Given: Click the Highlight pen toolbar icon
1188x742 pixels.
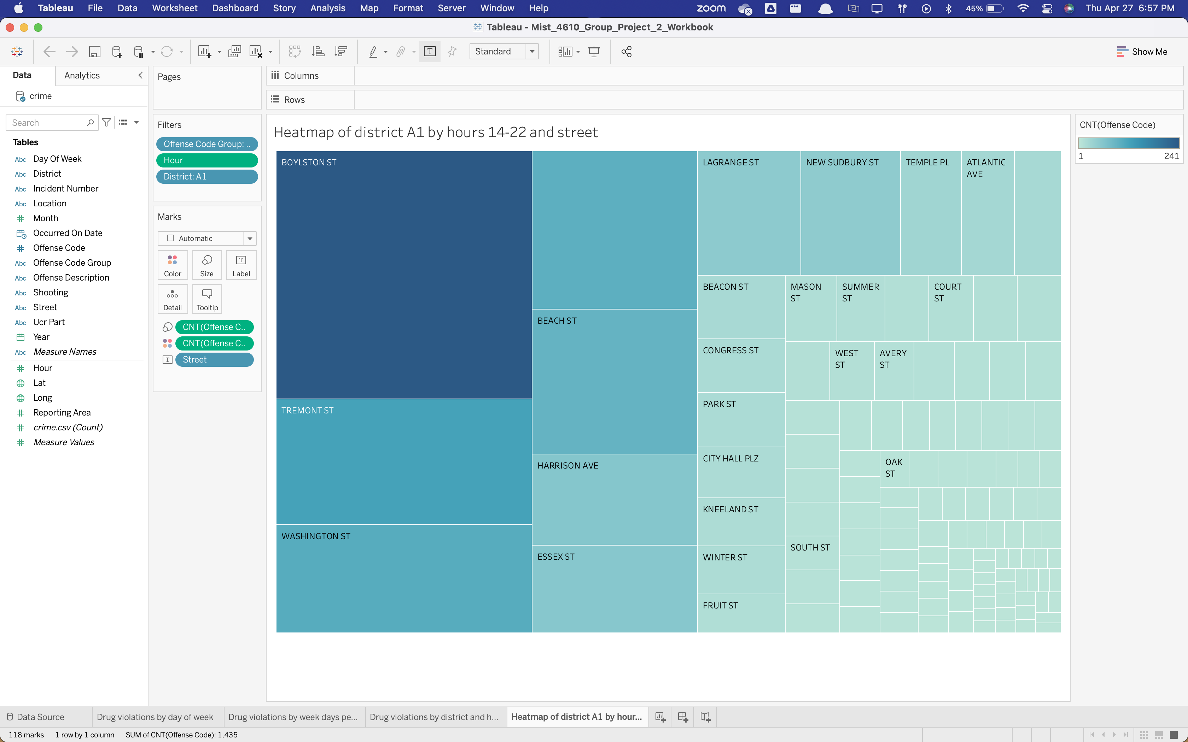Looking at the screenshot, I should point(373,52).
